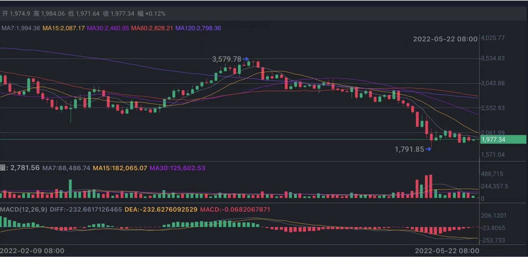The image size is (528, 257).
Task: Click the 3,534.83 price axis label
Action: click(x=493, y=58)
